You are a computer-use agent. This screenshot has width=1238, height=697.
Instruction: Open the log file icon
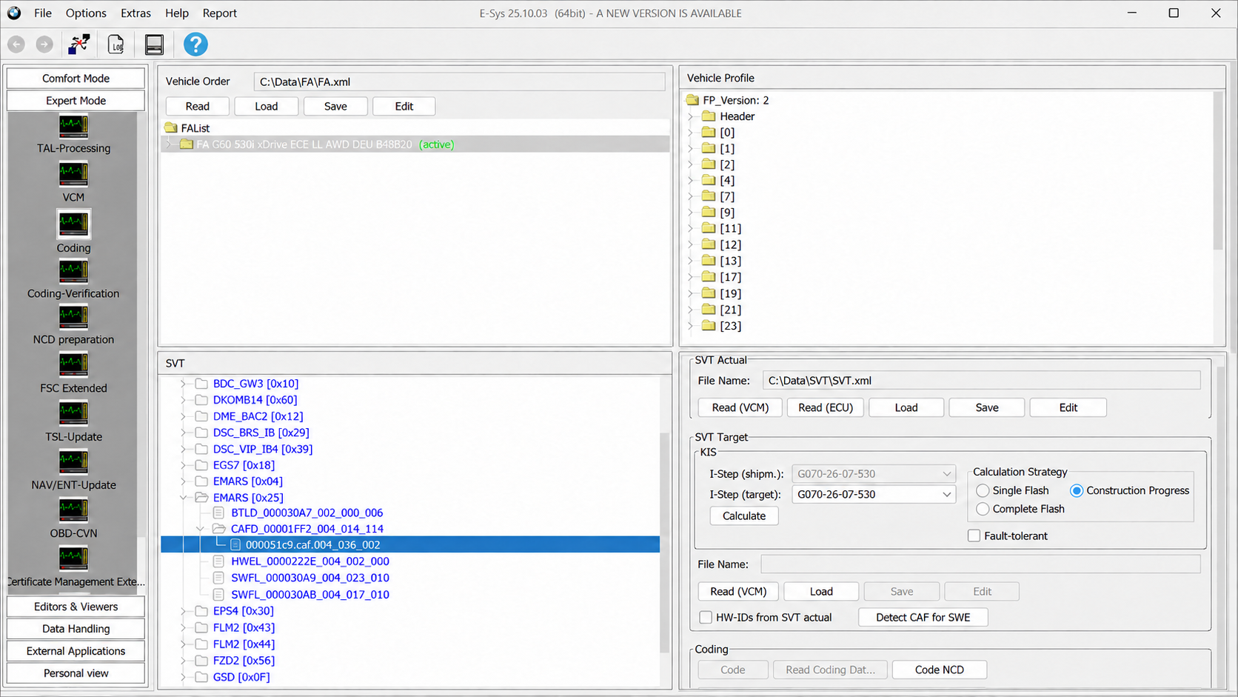point(116,44)
